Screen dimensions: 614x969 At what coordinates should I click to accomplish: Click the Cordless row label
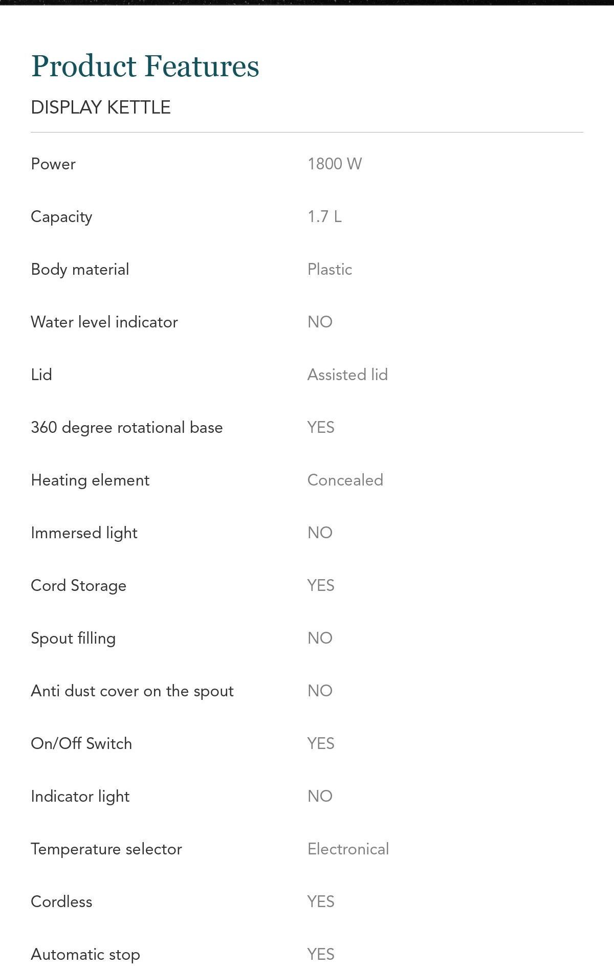(x=62, y=901)
